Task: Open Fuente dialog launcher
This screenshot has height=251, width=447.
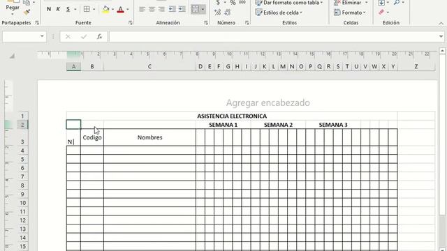Action: [131, 22]
